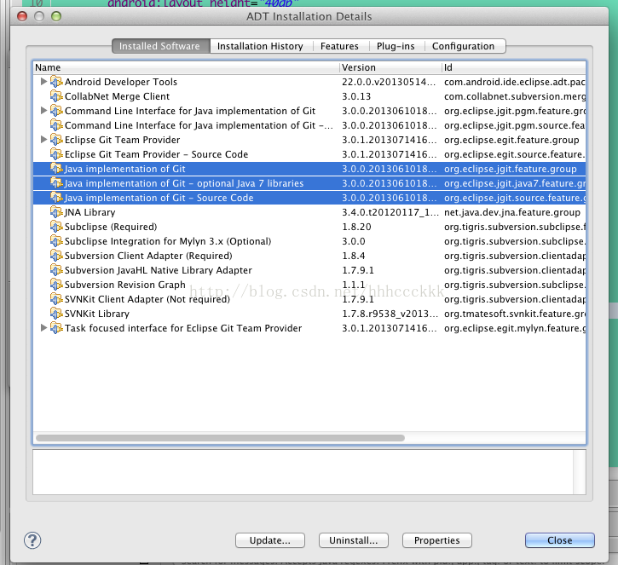618x565 pixels.
Task: Click icon of Eclipse Git Team Provider - Source Code
Action: (56, 154)
